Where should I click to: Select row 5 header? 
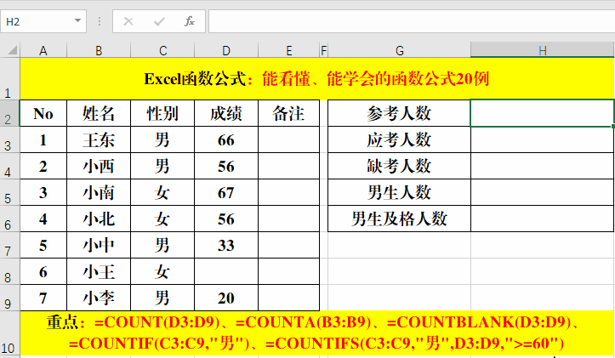9,192
